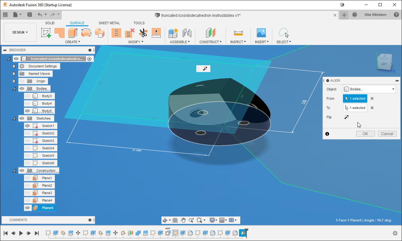
Task: Click OK in the Align dialog
Action: (365, 134)
